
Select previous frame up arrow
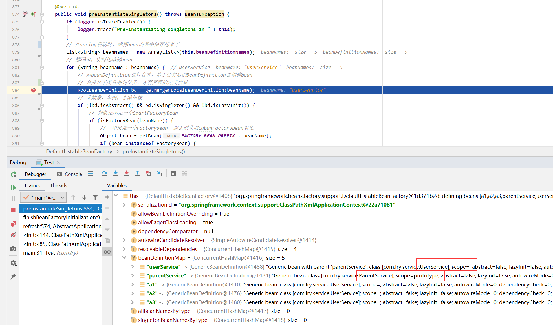(73, 197)
